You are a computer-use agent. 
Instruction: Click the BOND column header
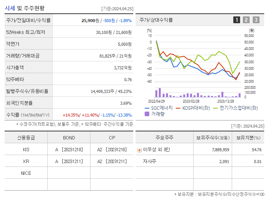(x=69, y=138)
